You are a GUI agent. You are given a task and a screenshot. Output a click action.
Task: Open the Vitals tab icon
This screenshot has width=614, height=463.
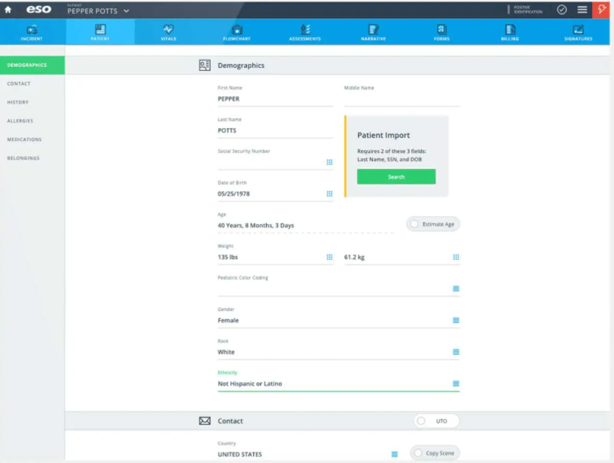pyautogui.click(x=167, y=29)
